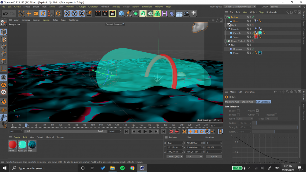Open the MoGraph menu
Viewport: 306px width, 172px height.
point(81,6)
